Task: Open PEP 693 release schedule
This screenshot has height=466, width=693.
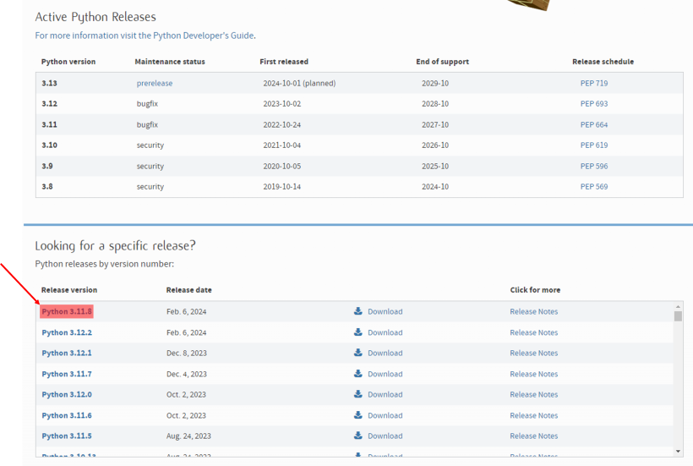Action: tap(594, 103)
